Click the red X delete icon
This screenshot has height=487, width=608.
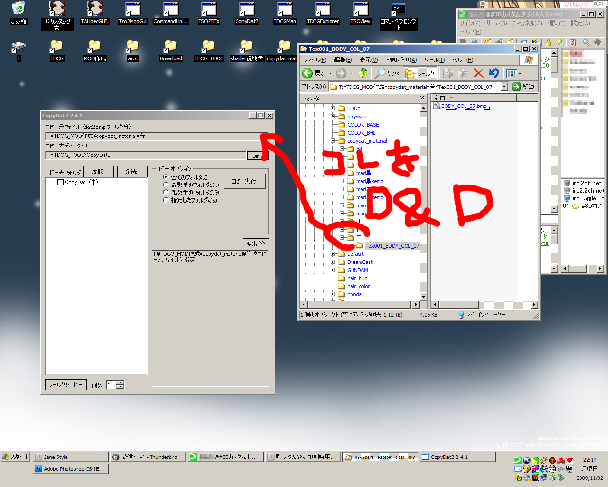478,73
